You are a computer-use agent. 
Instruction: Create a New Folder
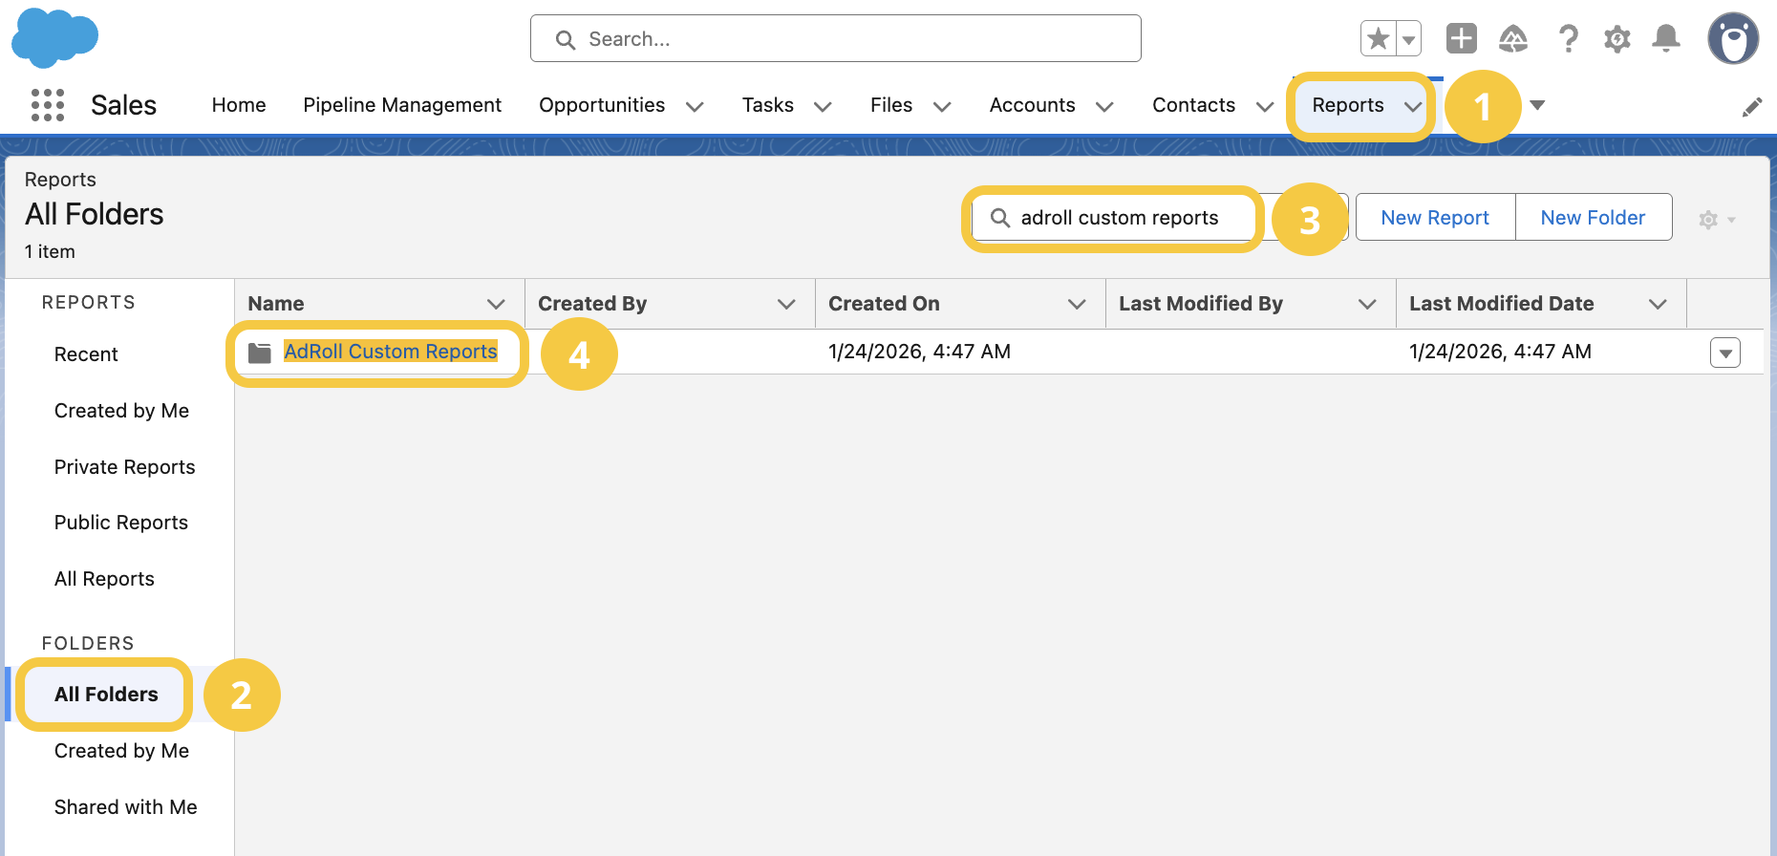(x=1593, y=218)
